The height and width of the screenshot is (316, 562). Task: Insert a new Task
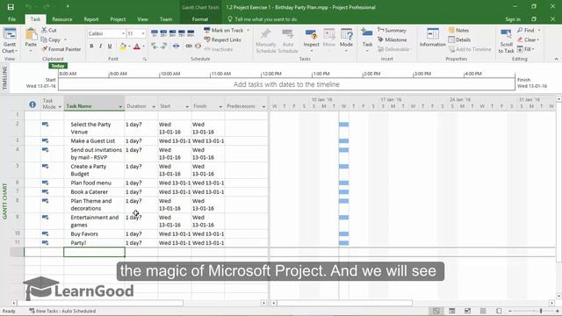click(367, 40)
